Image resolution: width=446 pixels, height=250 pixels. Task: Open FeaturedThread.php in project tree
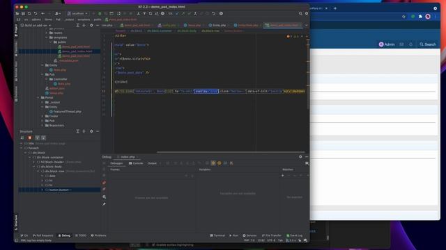click(x=67, y=111)
